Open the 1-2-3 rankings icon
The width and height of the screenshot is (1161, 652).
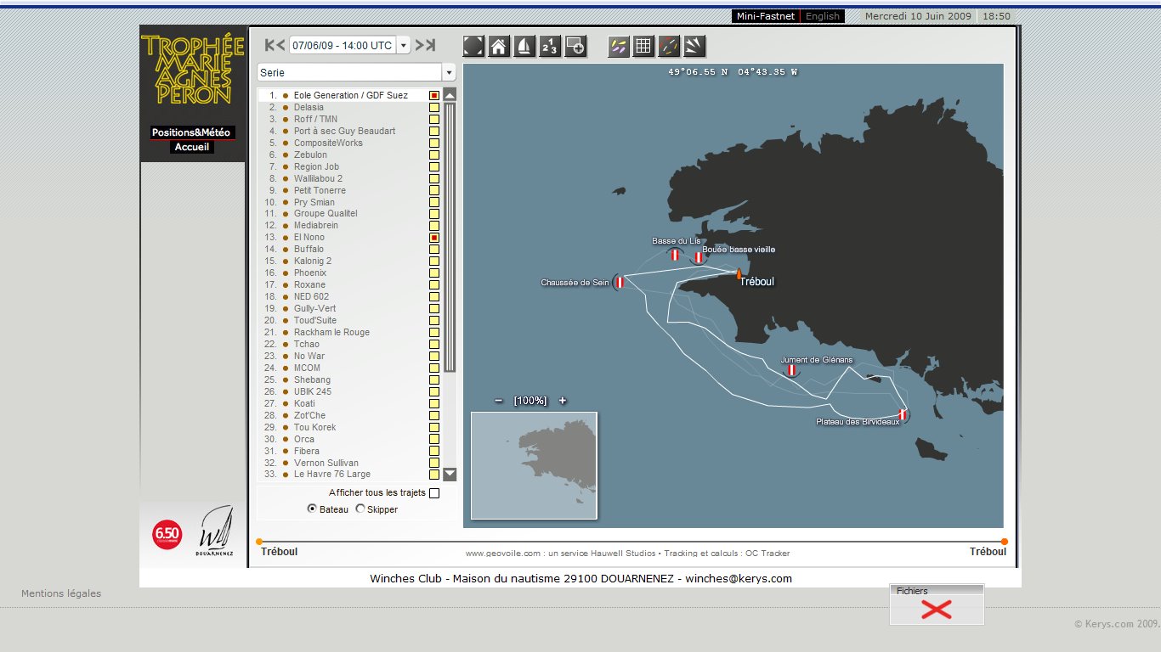(x=550, y=46)
